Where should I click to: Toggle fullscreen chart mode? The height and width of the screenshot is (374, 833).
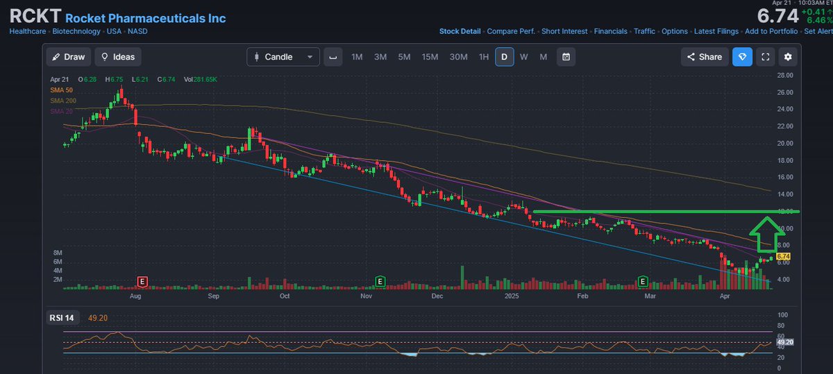pos(766,57)
